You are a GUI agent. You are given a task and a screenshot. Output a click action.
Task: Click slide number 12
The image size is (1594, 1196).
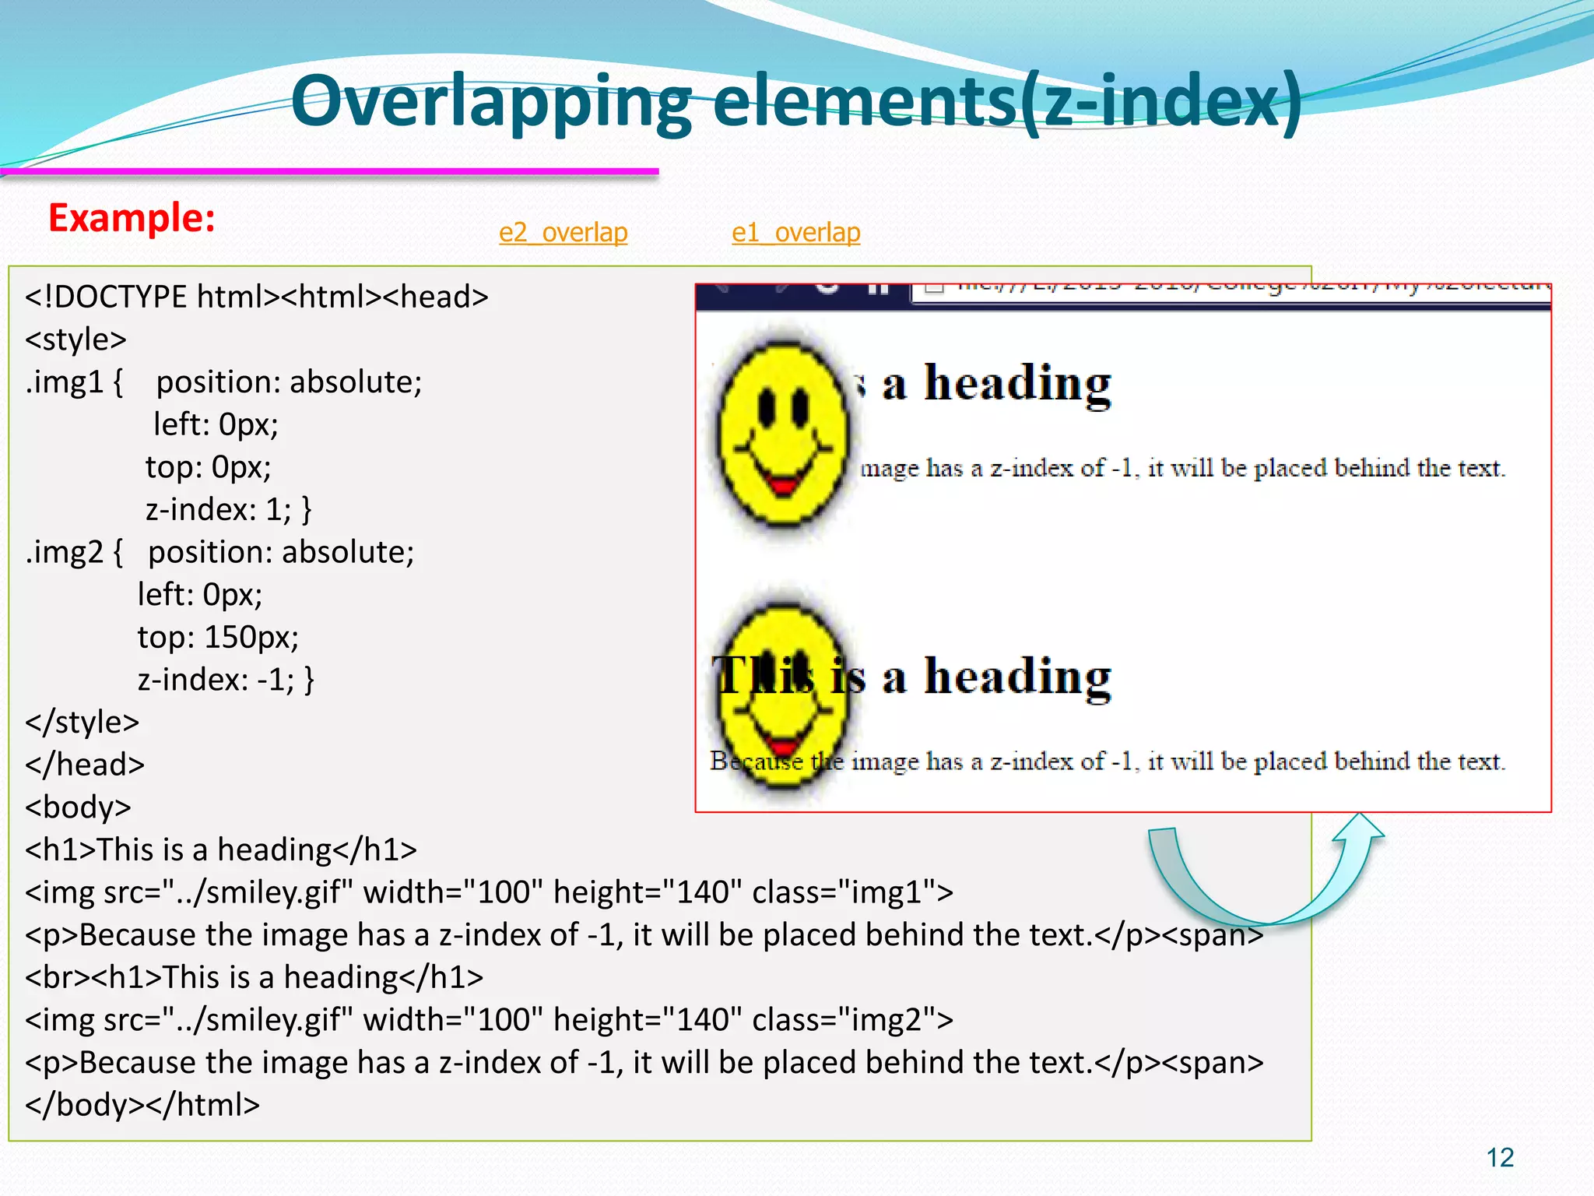point(1500,1158)
